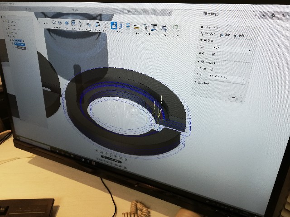Click the green outlined square toolbar icon

tap(175, 28)
